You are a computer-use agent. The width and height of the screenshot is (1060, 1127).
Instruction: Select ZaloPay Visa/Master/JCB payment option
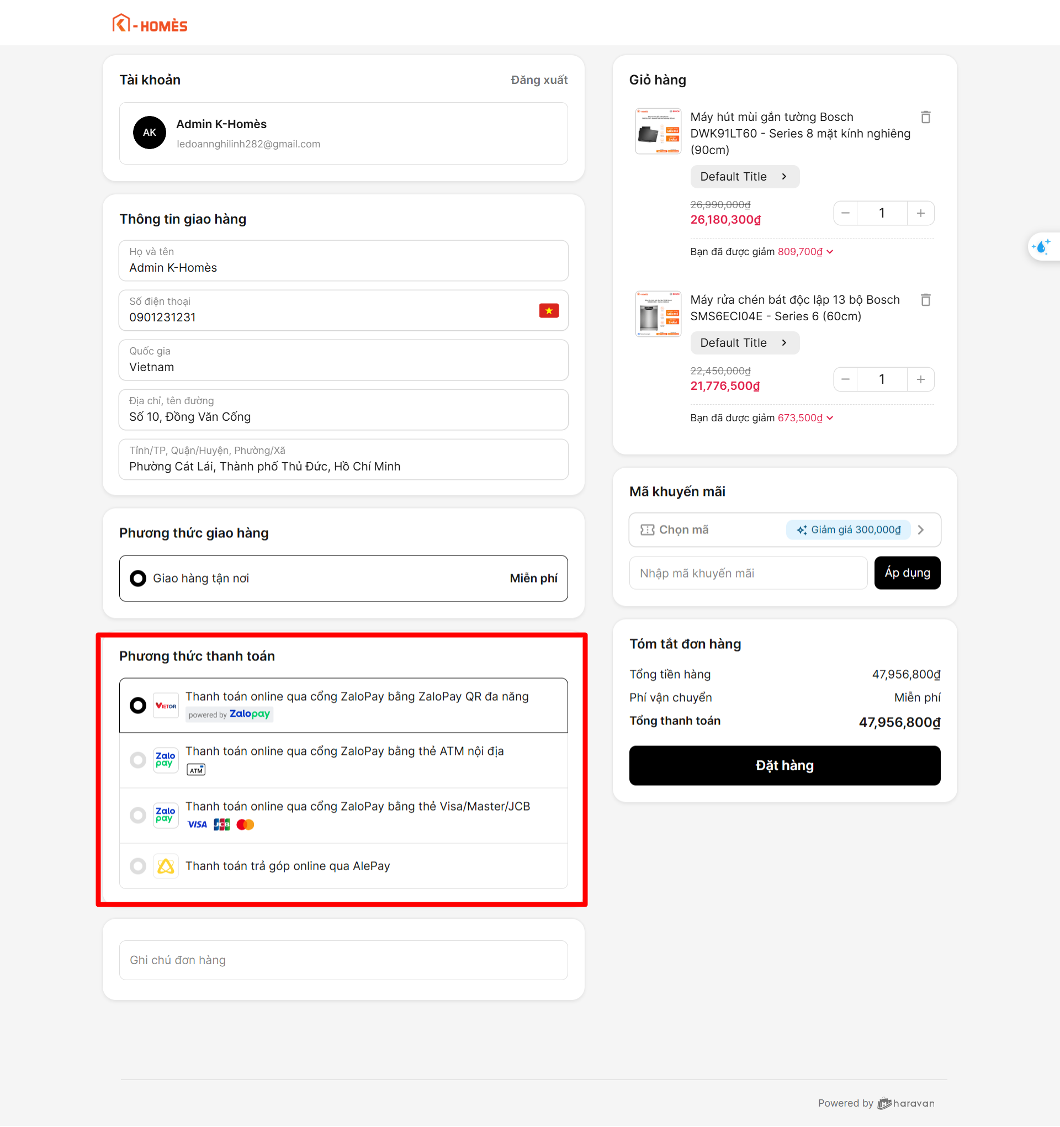tap(137, 815)
